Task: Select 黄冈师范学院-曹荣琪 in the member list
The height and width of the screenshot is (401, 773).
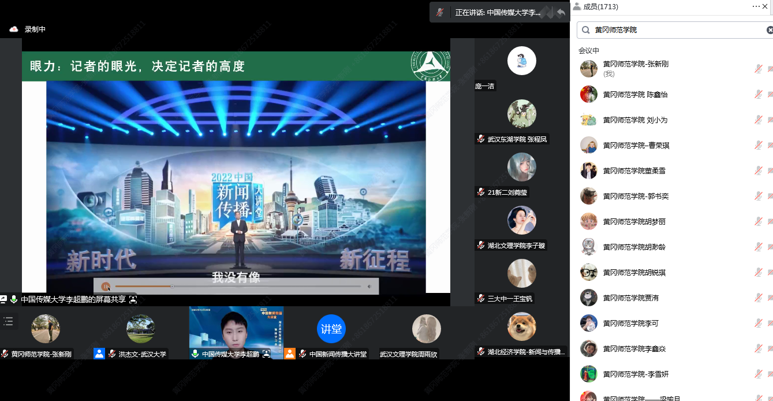Action: pyautogui.click(x=636, y=146)
